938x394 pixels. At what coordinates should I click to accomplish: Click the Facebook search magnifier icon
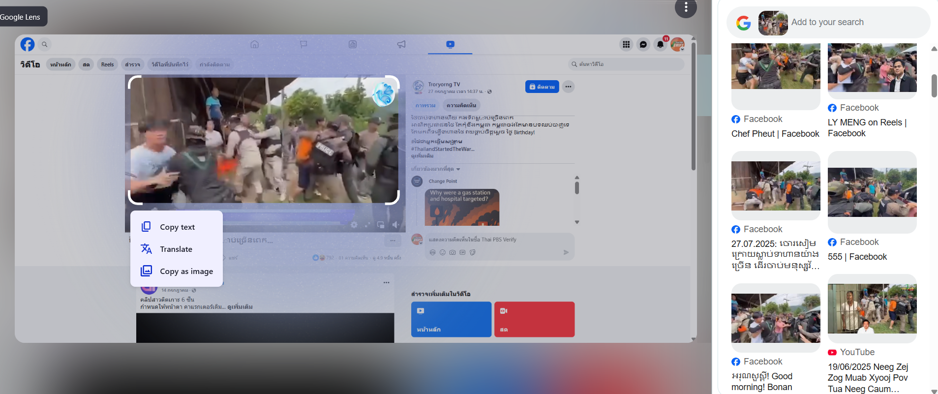tap(45, 44)
